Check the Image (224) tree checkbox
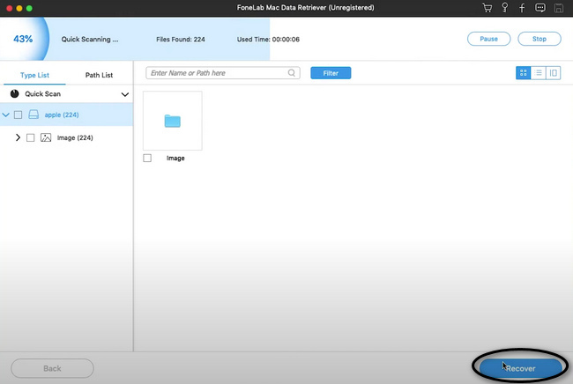 30,137
